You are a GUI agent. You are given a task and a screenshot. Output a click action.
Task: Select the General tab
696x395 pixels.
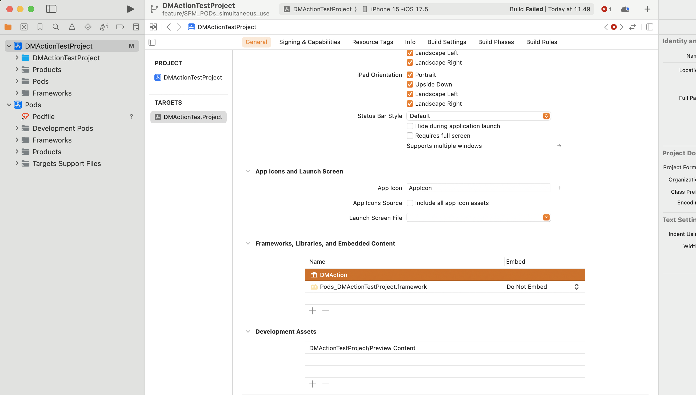pyautogui.click(x=256, y=42)
